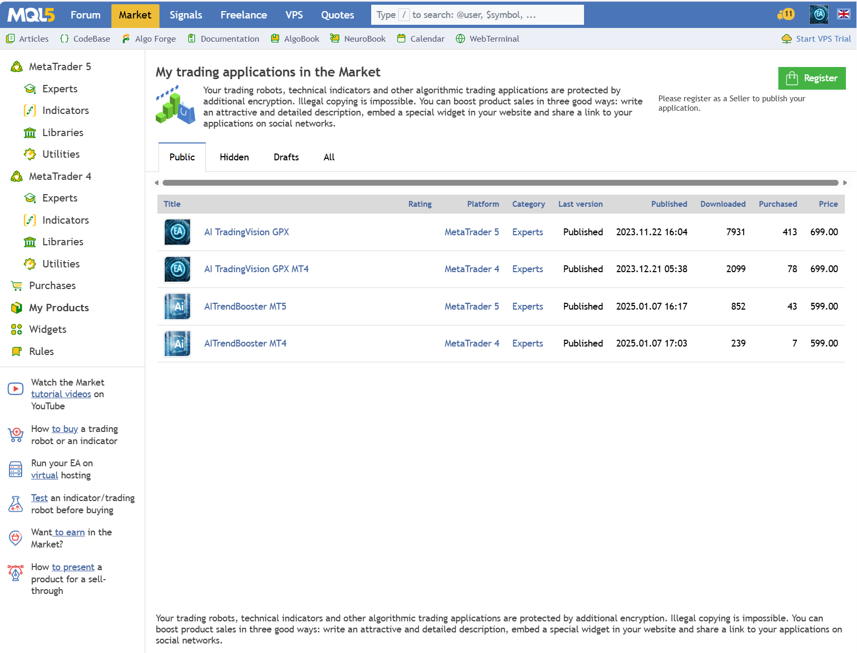Open Libraries under MetaTrader 4
The height and width of the screenshot is (653, 857).
click(x=63, y=242)
